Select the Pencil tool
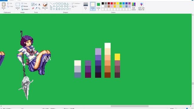Image resolution: width=194 pixels, height=109 pixels. pyautogui.click(x=33, y=5)
